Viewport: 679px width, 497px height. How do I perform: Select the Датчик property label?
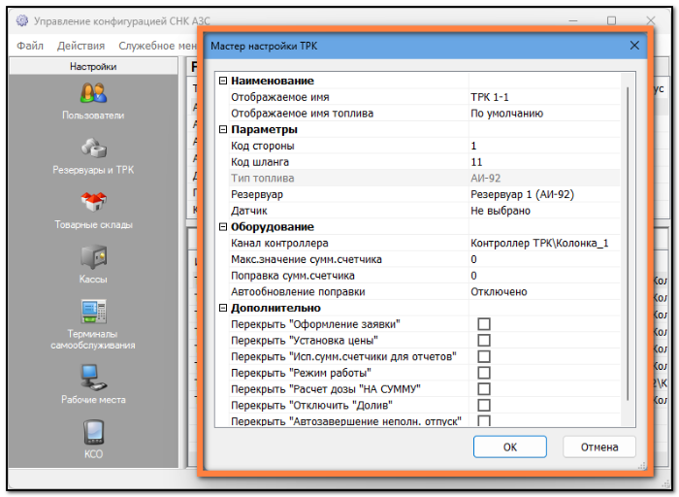(x=249, y=211)
